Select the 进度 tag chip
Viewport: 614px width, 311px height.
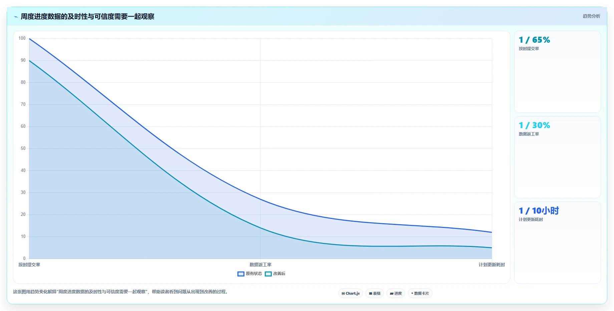pos(396,293)
